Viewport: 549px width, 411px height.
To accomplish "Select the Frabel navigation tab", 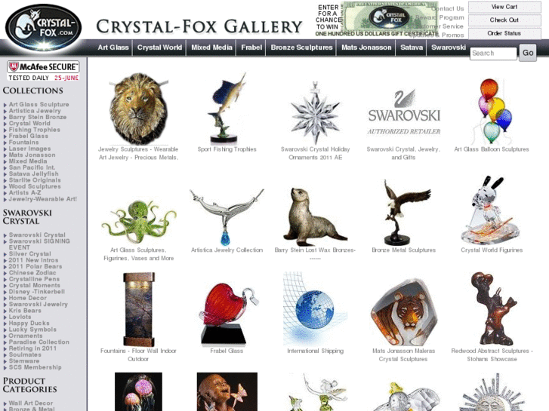I will pos(251,48).
